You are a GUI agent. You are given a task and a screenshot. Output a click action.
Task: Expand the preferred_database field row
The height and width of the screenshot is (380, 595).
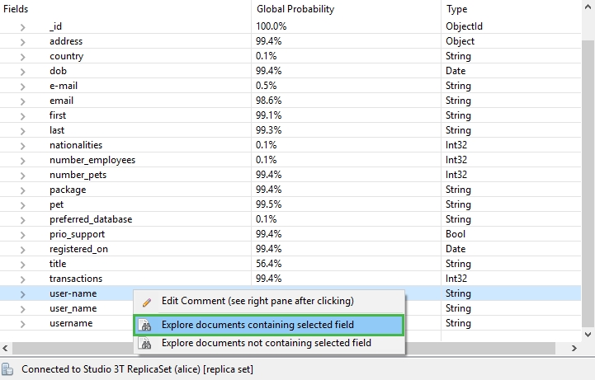point(23,220)
